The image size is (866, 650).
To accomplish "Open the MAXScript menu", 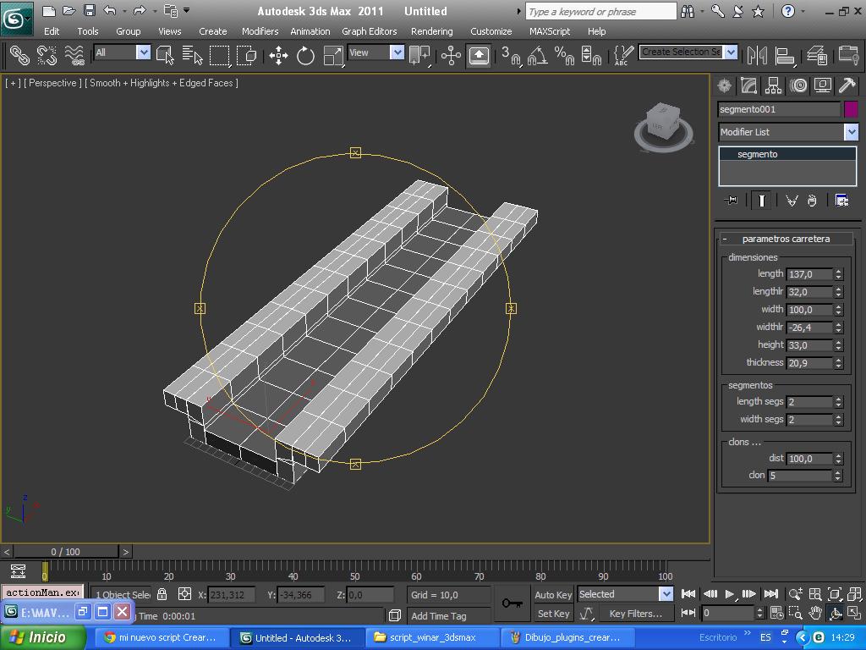I will (550, 31).
